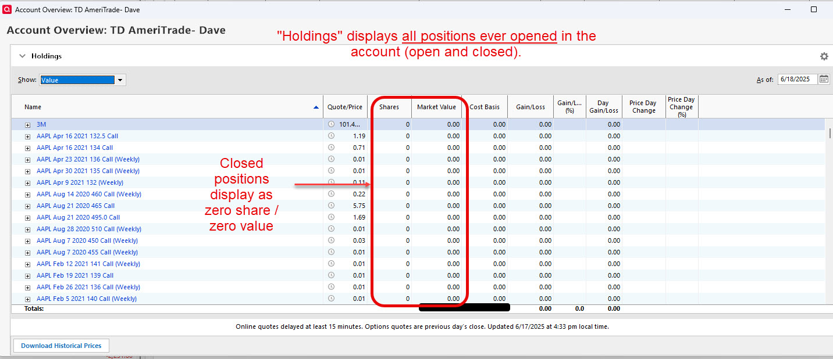
Task: Open AAPL Aug 28 2020 510 Call (Weekly) link
Action: pyautogui.click(x=89, y=229)
